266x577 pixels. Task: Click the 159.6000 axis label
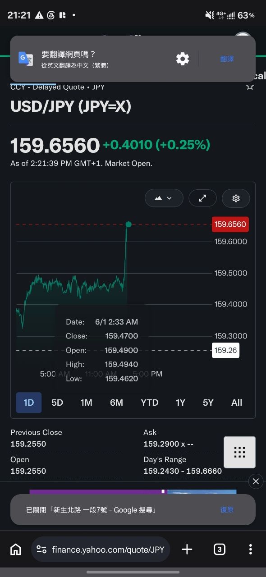coord(231,242)
